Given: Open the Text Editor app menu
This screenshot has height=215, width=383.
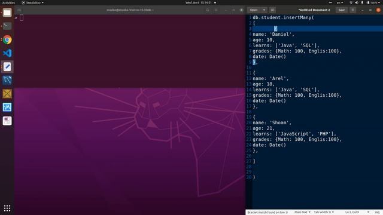Looking at the screenshot, I should click(x=32, y=2).
